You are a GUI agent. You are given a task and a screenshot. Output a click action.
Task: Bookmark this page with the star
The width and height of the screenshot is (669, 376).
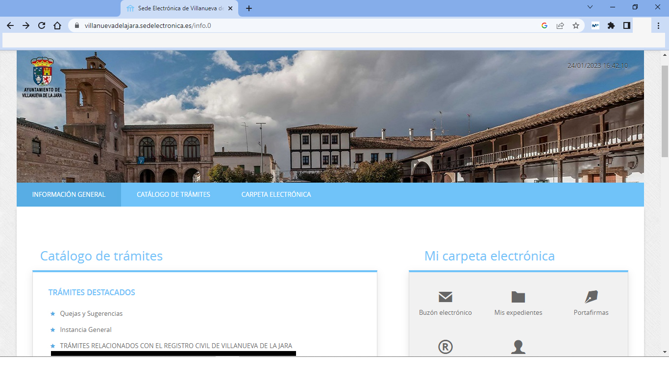(x=576, y=25)
